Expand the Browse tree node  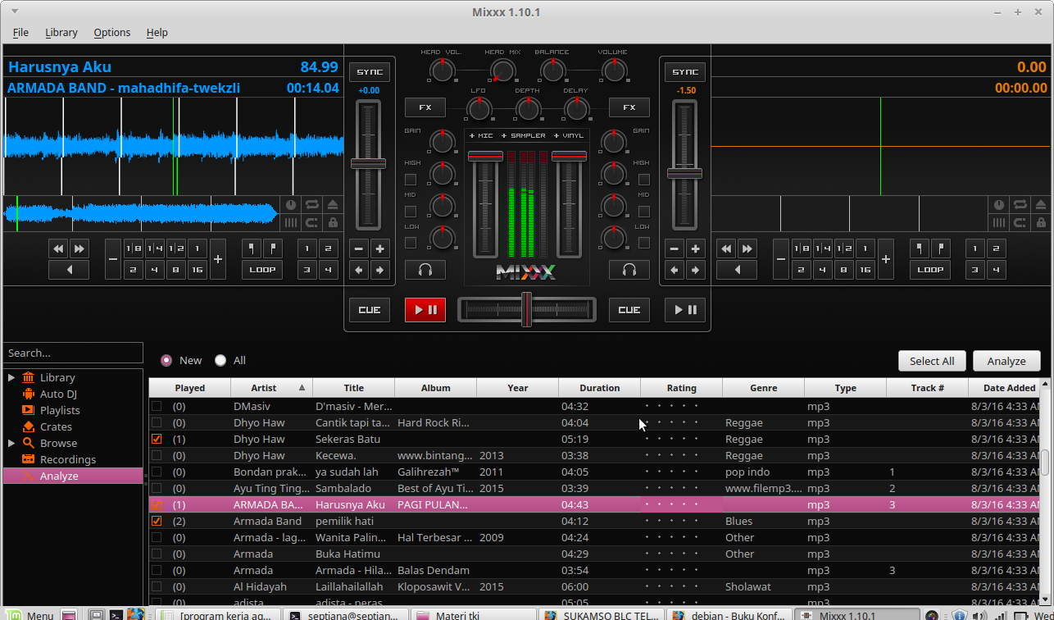coord(11,443)
